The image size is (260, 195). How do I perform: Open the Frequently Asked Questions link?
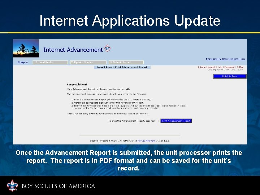225,59
